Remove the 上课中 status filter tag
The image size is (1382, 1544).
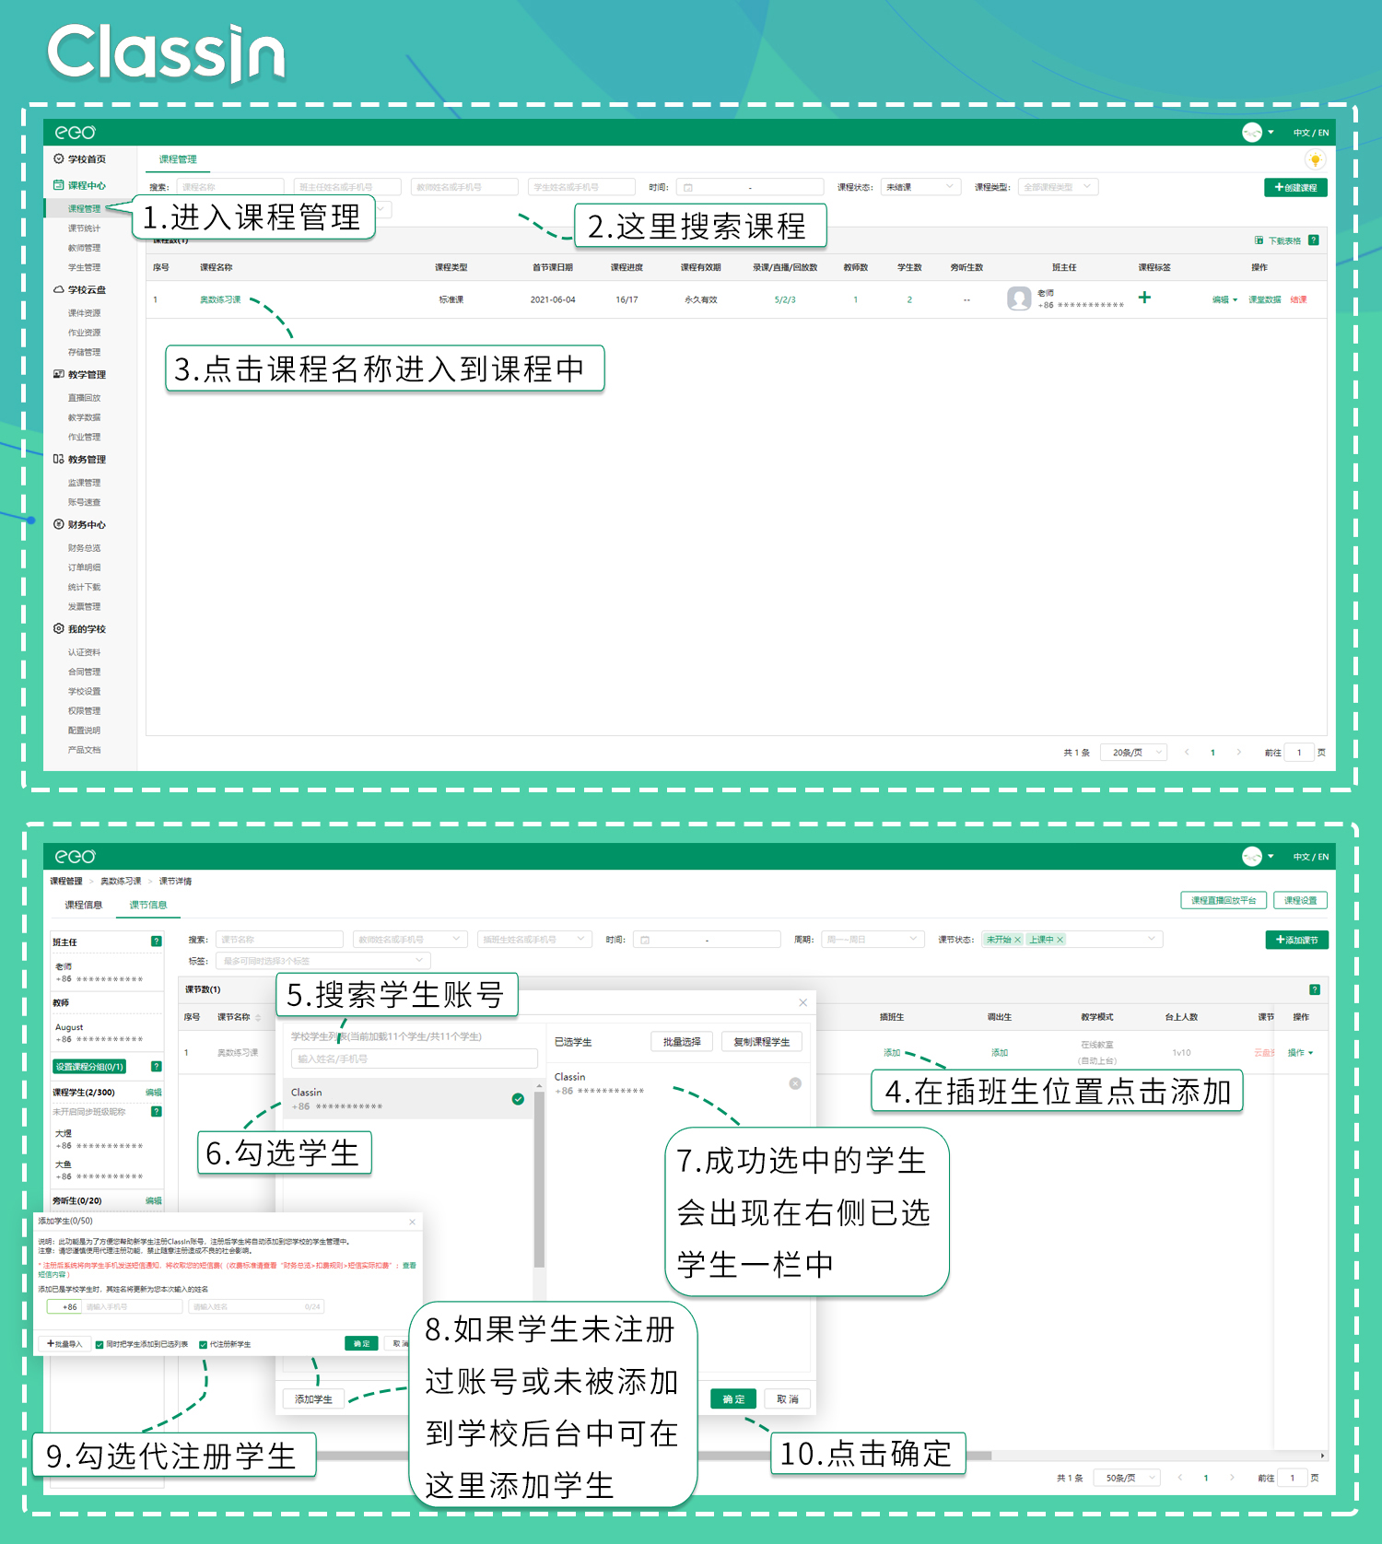(1060, 940)
